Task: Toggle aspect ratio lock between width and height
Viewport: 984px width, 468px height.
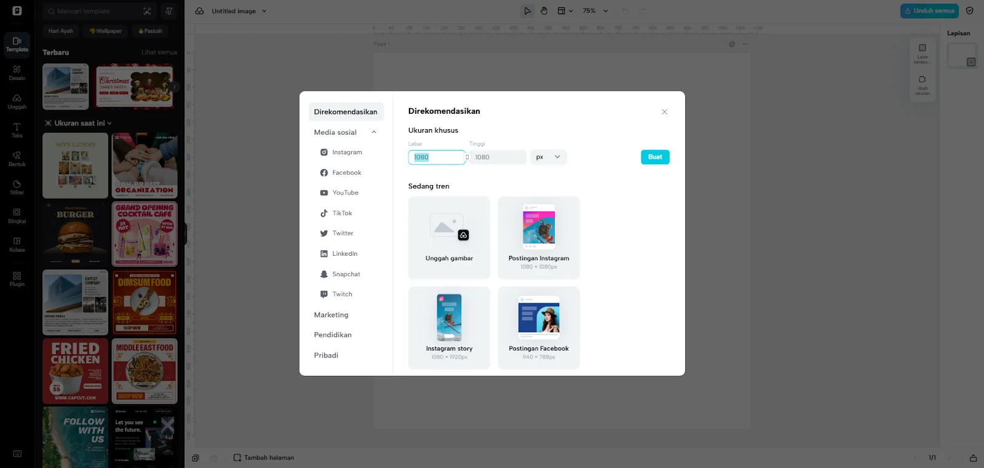Action: pos(467,157)
